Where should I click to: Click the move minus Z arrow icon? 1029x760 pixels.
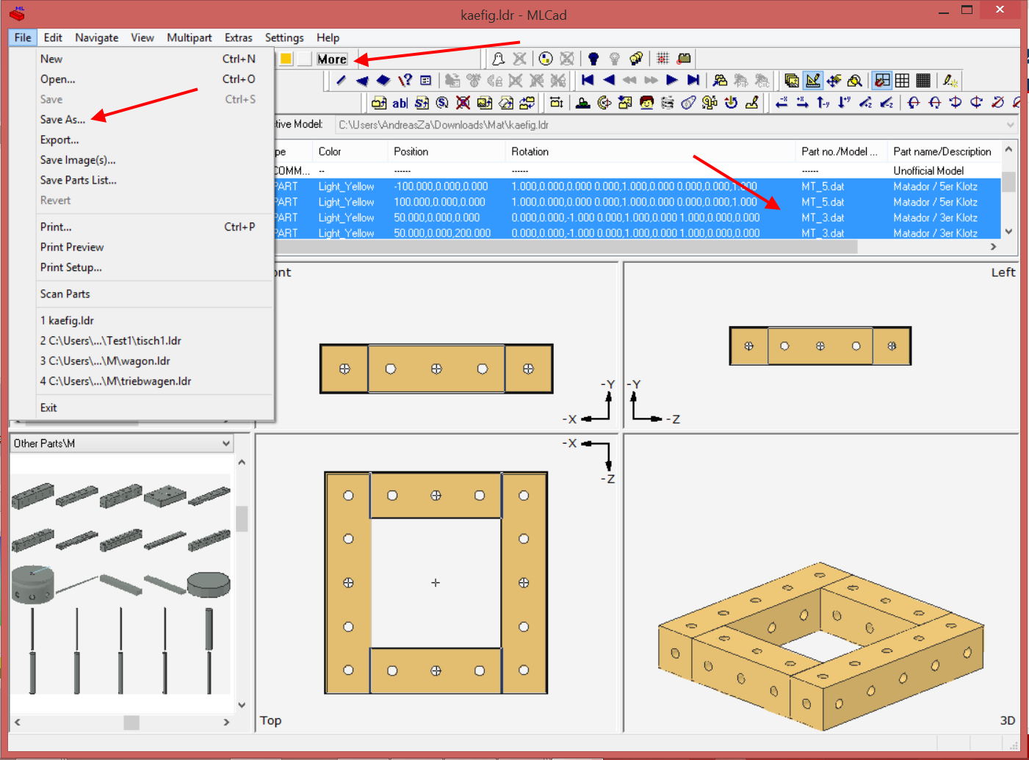coord(887,103)
